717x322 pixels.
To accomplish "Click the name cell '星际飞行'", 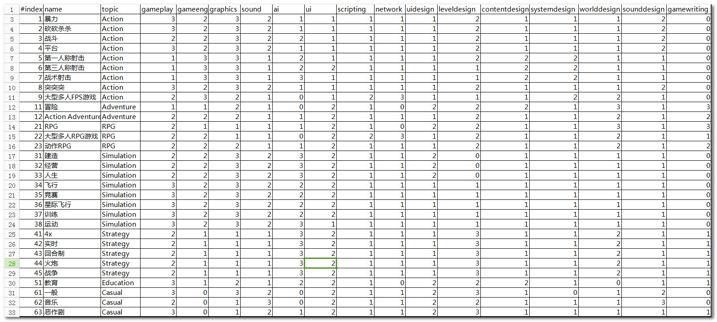I will (72, 205).
